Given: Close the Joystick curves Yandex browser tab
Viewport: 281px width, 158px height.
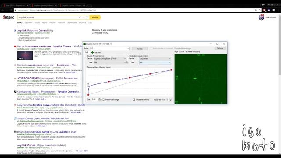Looking at the screenshot, I should 84,6.
